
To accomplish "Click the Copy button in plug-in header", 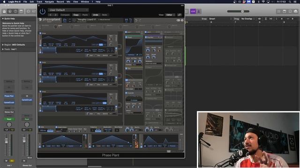I will point(76,15).
